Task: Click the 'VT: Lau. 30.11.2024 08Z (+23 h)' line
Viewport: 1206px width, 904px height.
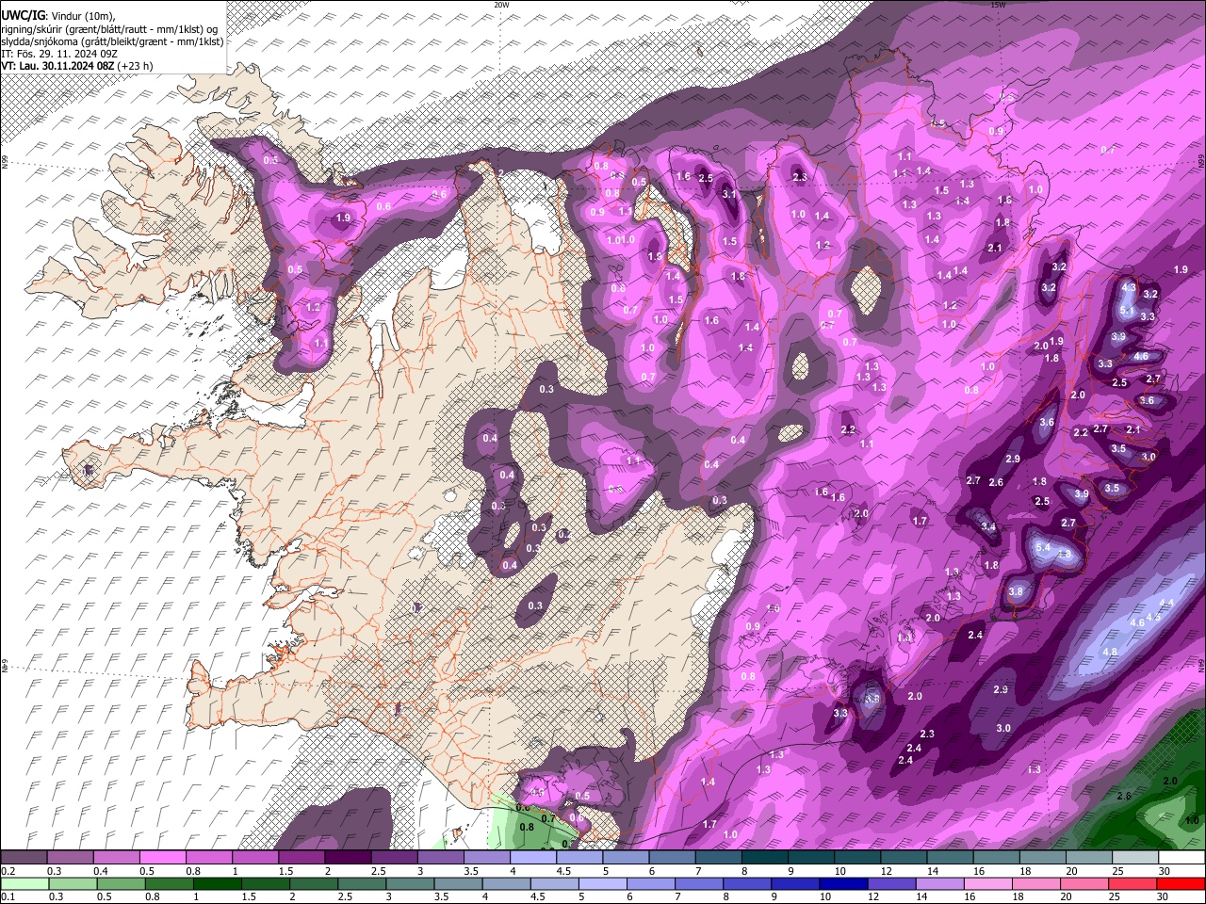Action: click(77, 66)
